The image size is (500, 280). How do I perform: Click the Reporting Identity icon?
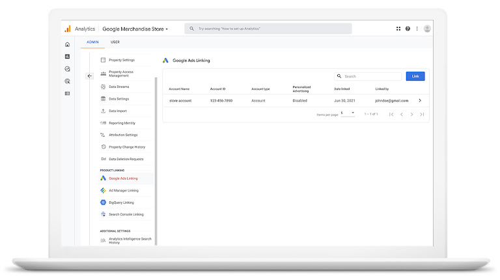coord(103,123)
